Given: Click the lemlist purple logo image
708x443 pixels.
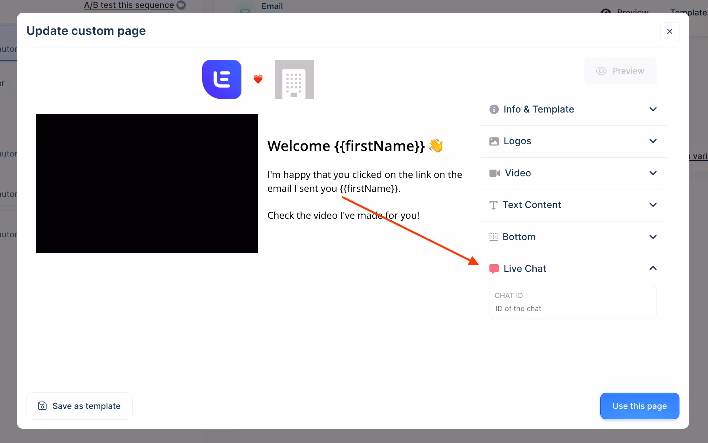Looking at the screenshot, I should [x=222, y=79].
